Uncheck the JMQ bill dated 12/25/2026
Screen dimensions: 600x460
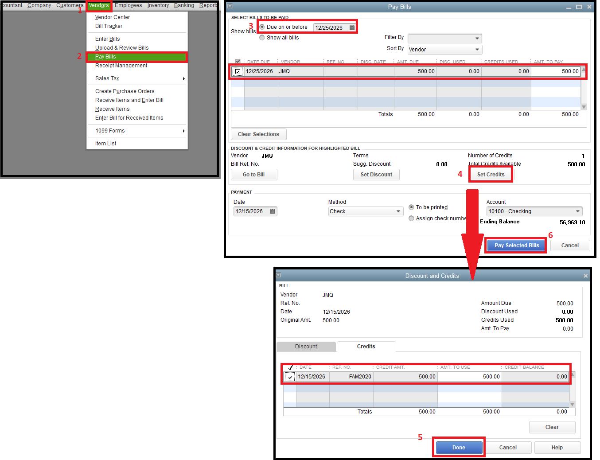click(238, 71)
